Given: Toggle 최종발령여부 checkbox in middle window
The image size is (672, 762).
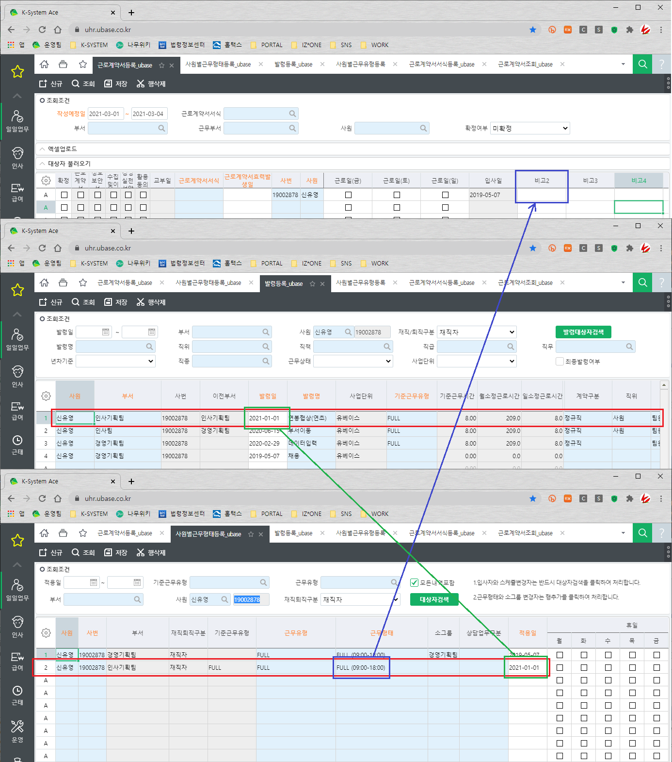Looking at the screenshot, I should click(560, 362).
